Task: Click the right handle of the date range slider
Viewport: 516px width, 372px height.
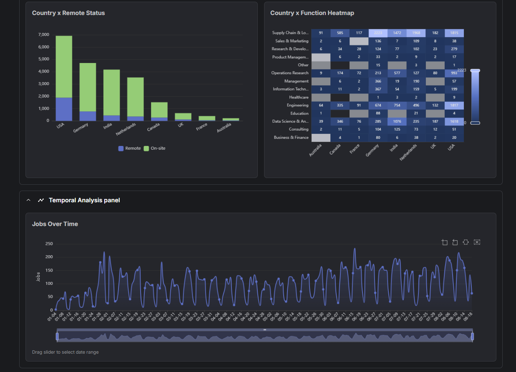Action: (x=473, y=336)
